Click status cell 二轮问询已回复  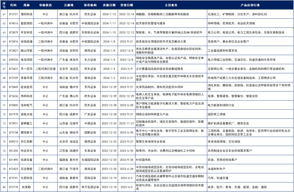(x=45, y=69)
